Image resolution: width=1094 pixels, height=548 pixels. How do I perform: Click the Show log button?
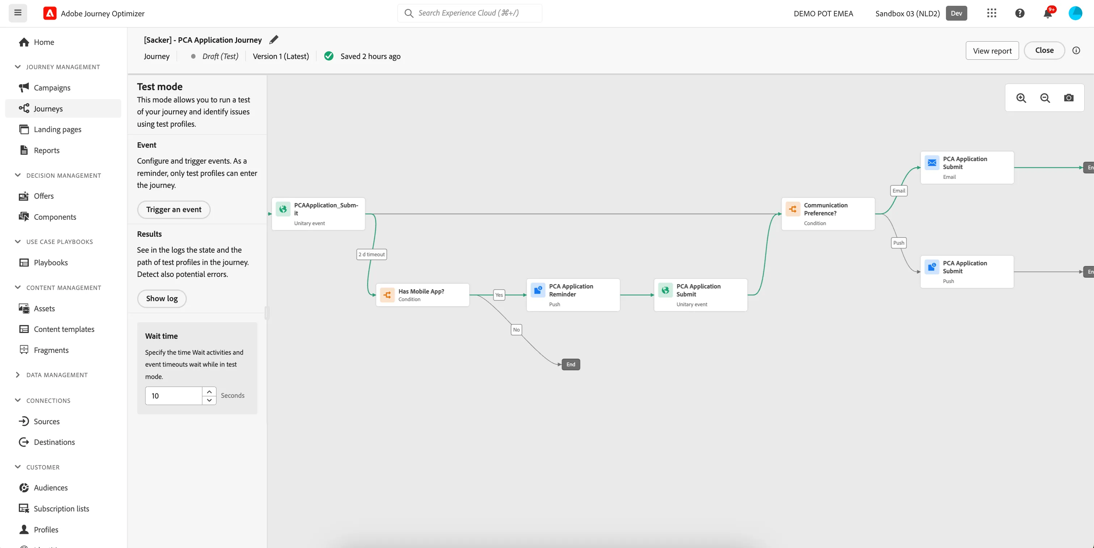click(x=162, y=299)
